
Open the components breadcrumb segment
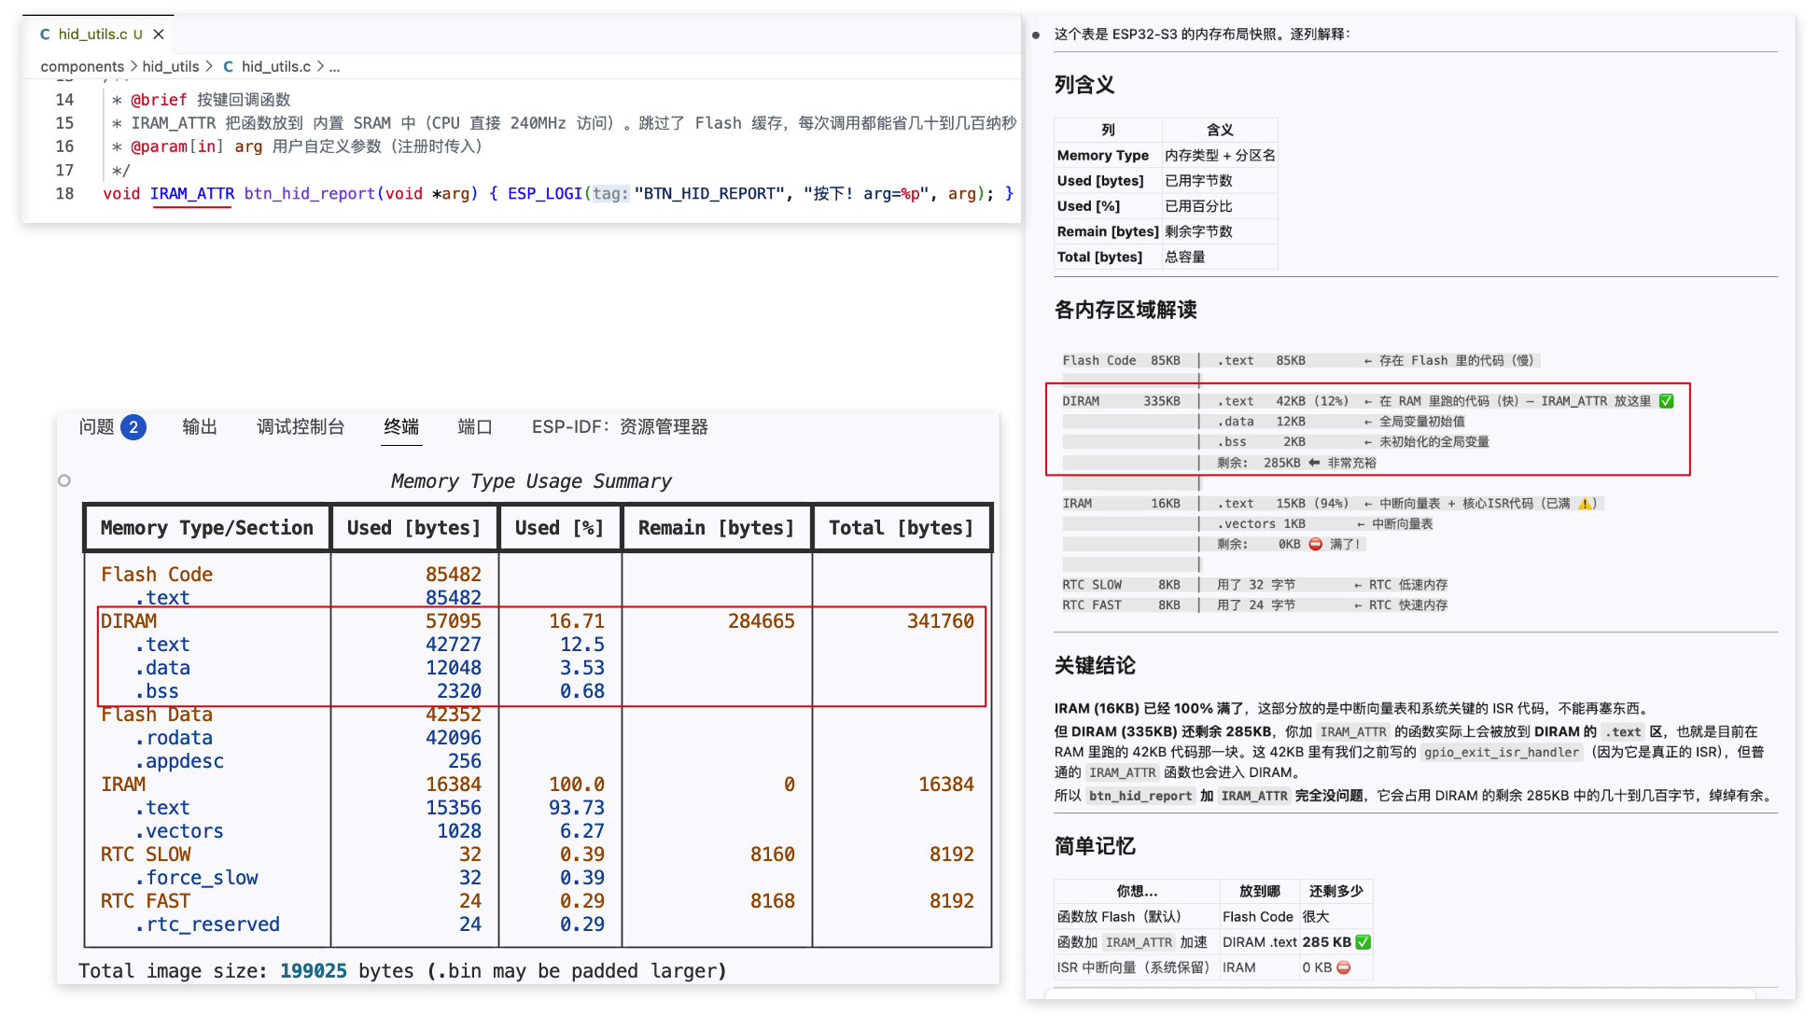(82, 66)
